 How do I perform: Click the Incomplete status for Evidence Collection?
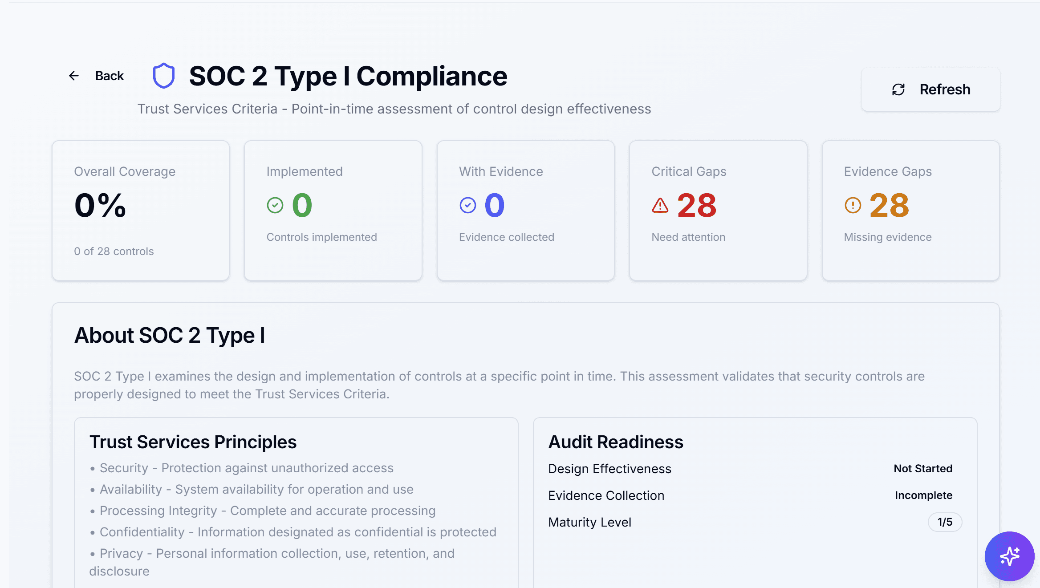(x=923, y=495)
